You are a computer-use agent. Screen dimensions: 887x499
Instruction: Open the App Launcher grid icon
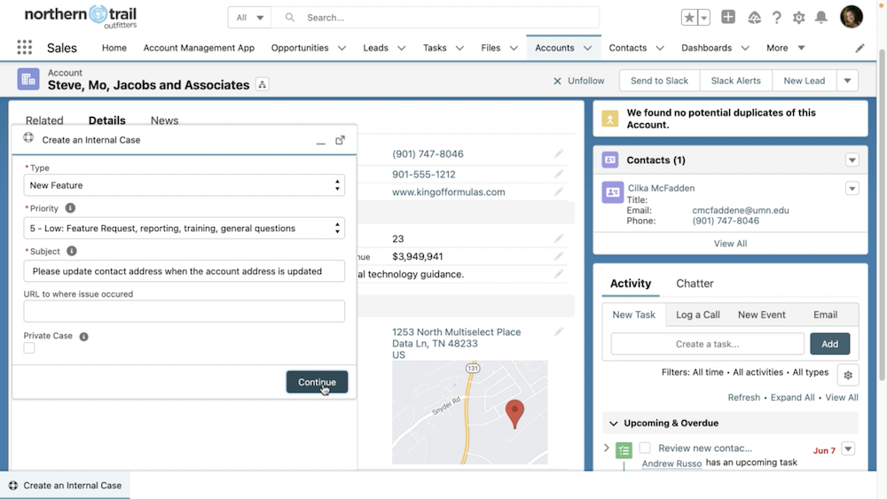point(24,48)
